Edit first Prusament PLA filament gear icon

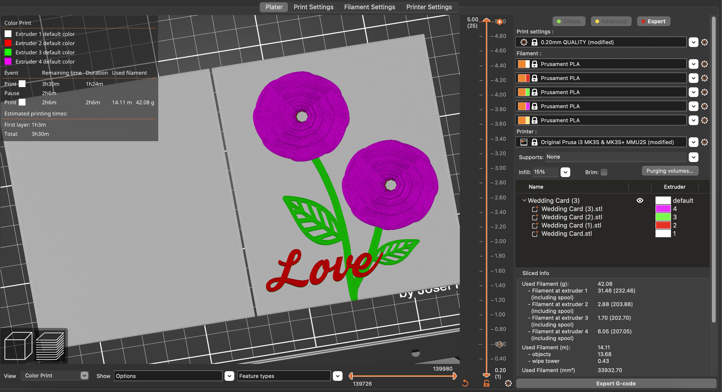(704, 64)
